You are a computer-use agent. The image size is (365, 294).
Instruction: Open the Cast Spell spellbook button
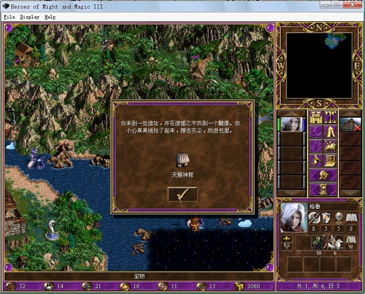pyautogui.click(x=330, y=146)
